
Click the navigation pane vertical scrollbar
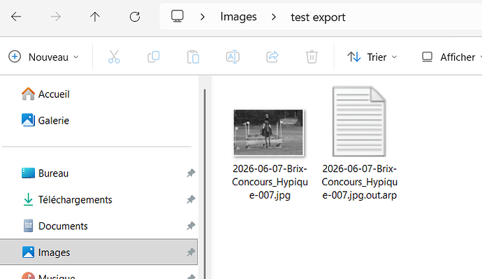click(x=205, y=184)
